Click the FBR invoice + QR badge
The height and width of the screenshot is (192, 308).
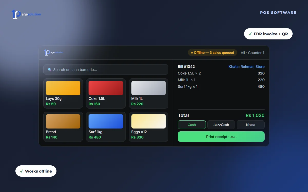click(268, 34)
